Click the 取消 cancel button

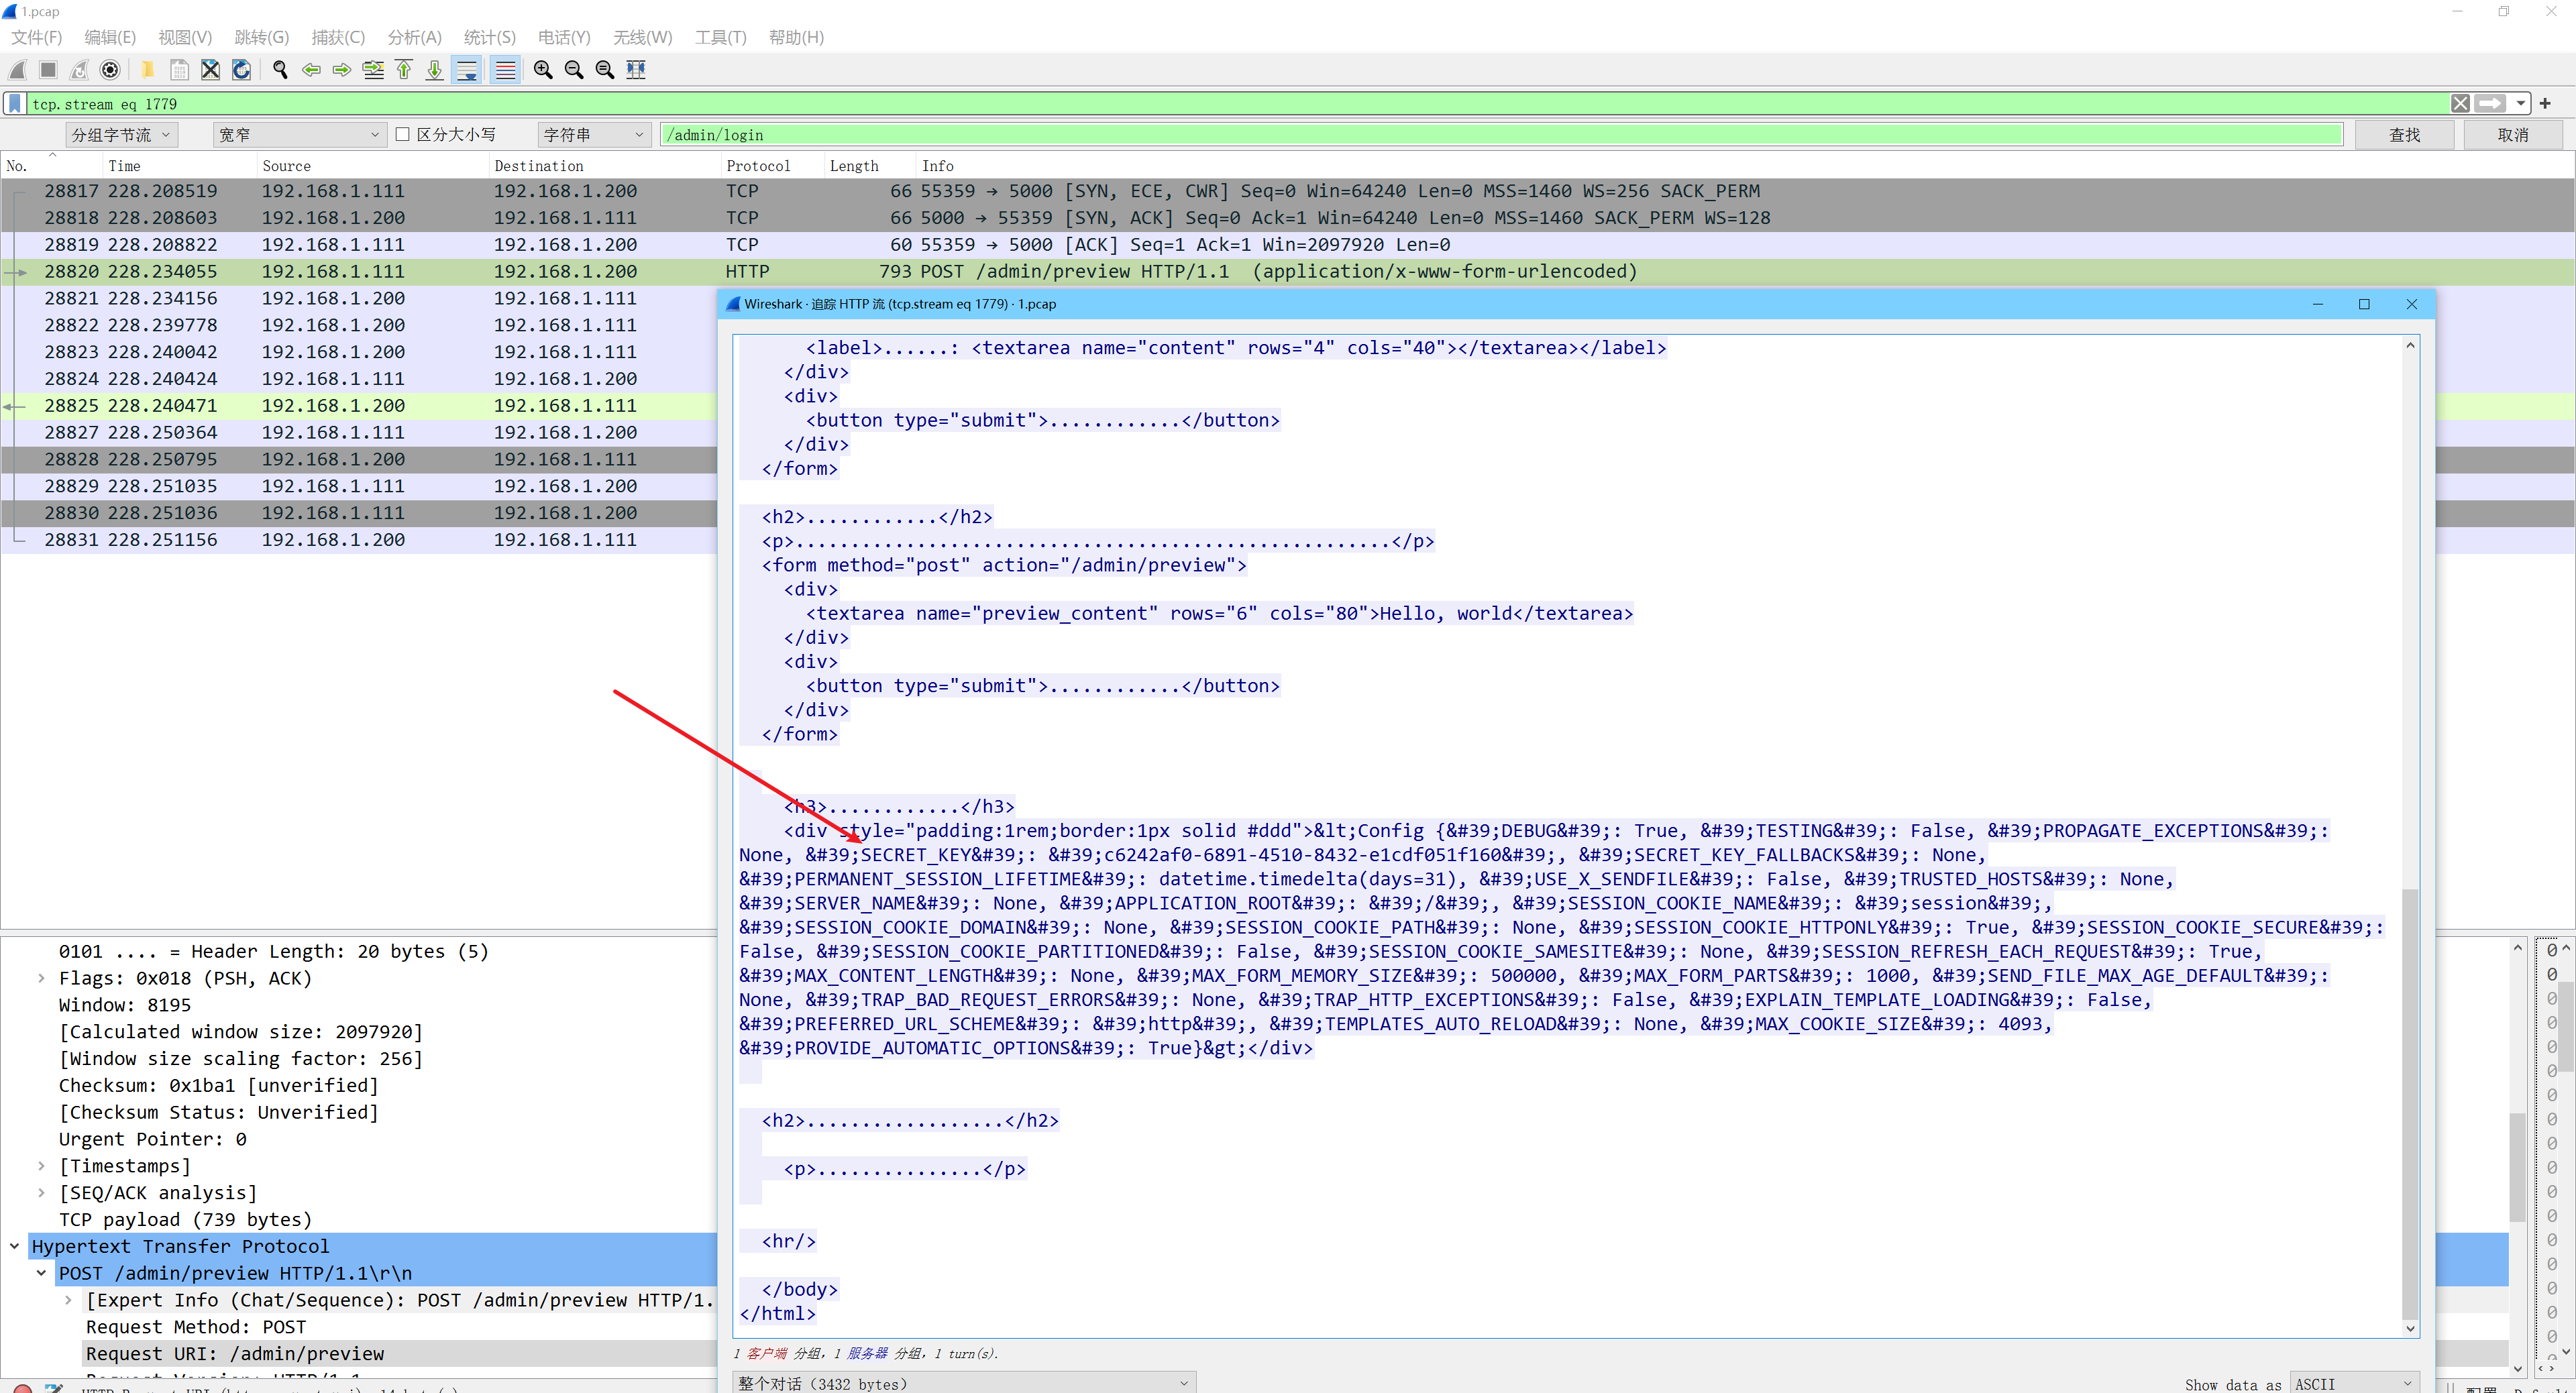pos(2513,134)
